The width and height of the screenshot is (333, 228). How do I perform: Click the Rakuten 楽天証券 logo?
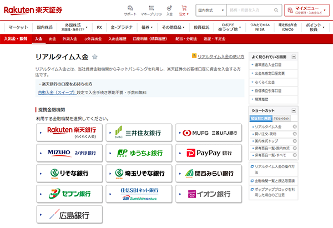pyautogui.click(x=33, y=10)
